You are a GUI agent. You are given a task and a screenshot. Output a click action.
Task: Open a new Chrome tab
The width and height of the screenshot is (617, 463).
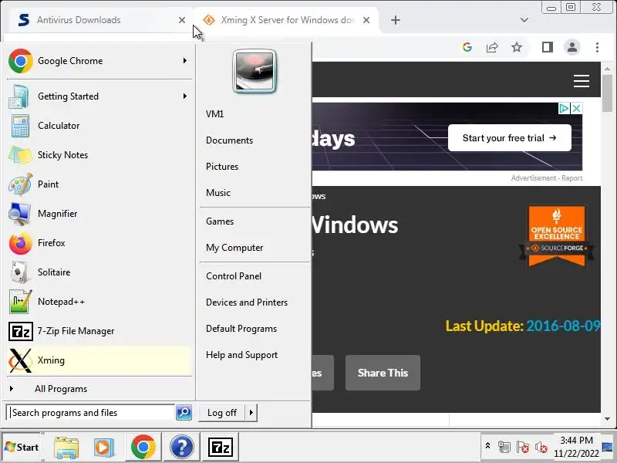(x=396, y=20)
